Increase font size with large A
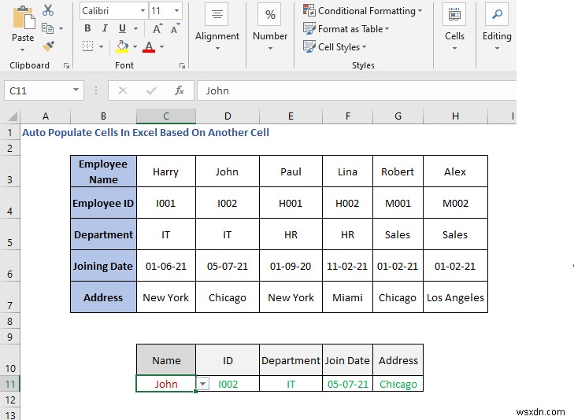This screenshot has width=574, height=420. (x=157, y=28)
